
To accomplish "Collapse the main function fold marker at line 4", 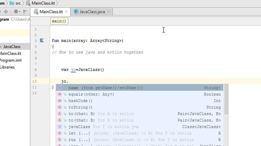I will (x=50, y=47).
